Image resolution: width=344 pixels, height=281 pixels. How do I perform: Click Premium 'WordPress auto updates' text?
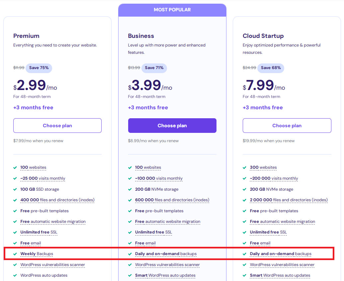(44, 275)
